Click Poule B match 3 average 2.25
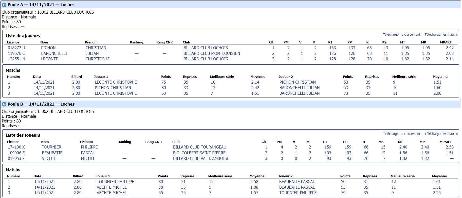The image size is (462, 198). [437, 193]
